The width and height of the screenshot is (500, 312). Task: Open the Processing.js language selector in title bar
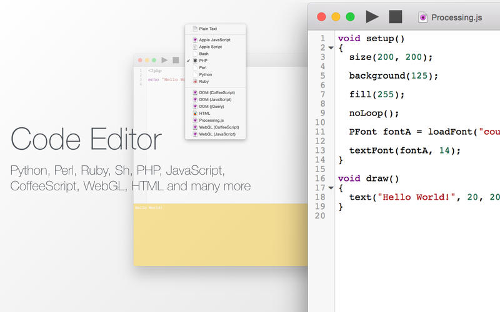coord(450,17)
